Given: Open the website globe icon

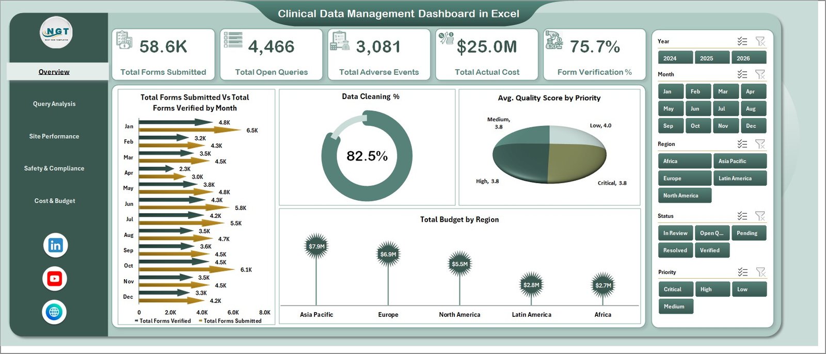Looking at the screenshot, I should pos(54,312).
